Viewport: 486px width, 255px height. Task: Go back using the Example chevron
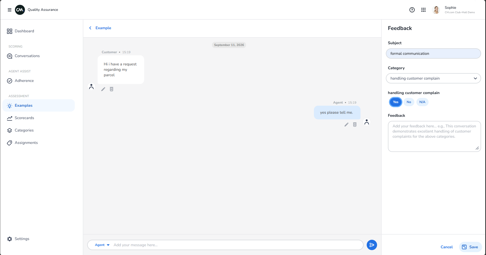tap(90, 28)
